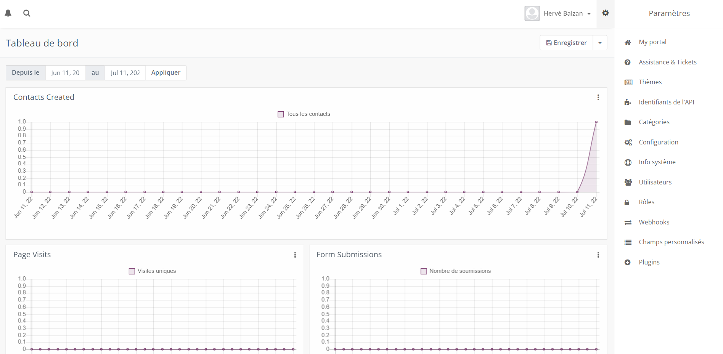Click the start date input field

click(x=65, y=73)
